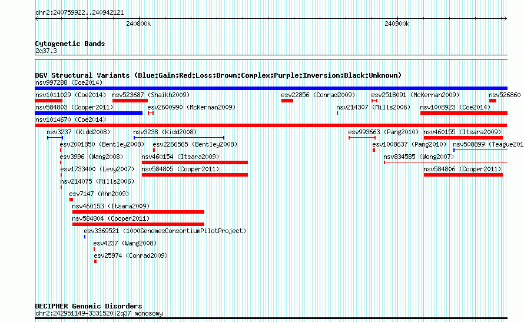Screen dimensions: 524x322
Task: Open nsv584804 (Cooper2011) variant
Action: (x=111, y=219)
